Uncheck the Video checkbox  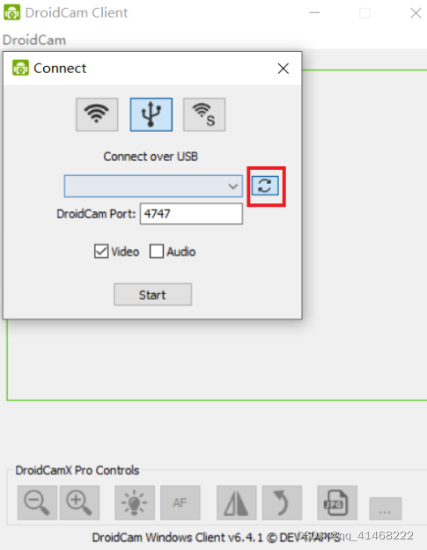pos(101,251)
